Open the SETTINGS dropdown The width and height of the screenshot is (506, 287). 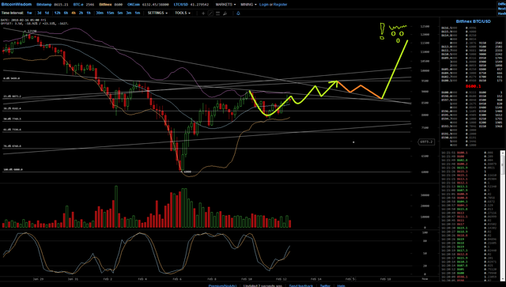(x=157, y=13)
